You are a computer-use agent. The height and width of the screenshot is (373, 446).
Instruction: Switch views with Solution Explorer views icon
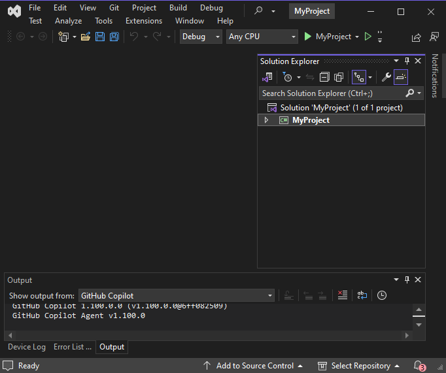267,77
